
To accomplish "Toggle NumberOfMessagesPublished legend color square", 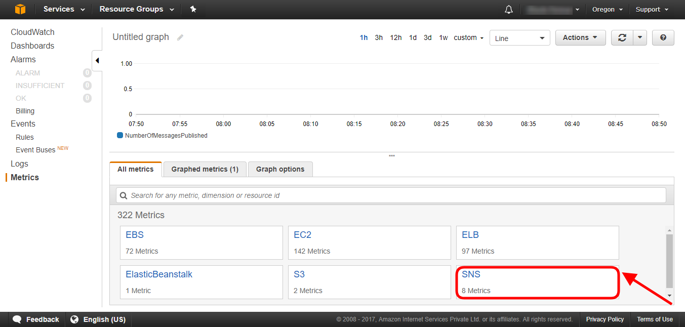I will click(x=120, y=135).
